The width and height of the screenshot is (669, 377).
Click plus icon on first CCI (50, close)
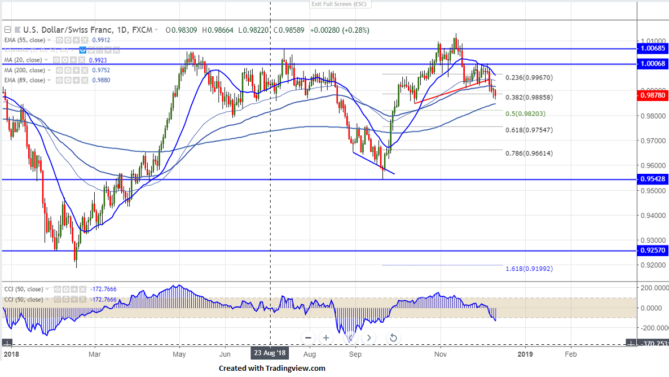click(74, 290)
